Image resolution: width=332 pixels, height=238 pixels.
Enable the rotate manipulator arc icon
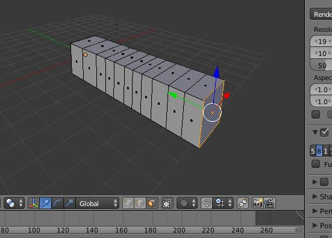[57, 203]
